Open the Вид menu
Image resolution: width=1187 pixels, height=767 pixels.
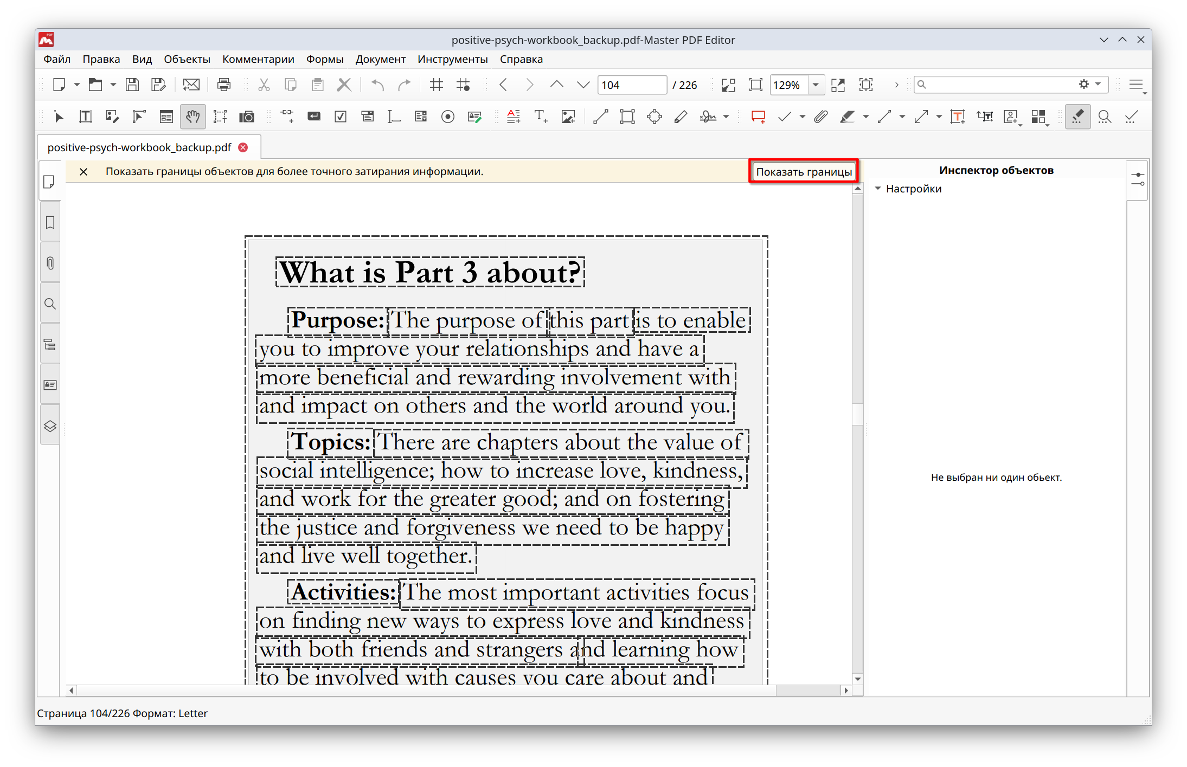(x=142, y=59)
